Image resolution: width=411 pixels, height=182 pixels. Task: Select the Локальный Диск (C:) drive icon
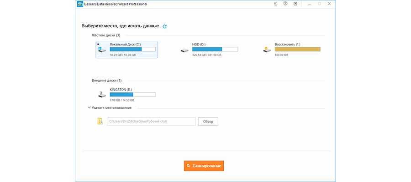[102, 50]
